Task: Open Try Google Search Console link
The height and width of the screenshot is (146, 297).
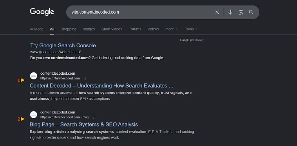Action: click(63, 45)
